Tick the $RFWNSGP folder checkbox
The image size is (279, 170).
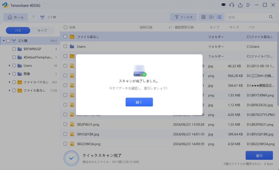(x=14, y=49)
